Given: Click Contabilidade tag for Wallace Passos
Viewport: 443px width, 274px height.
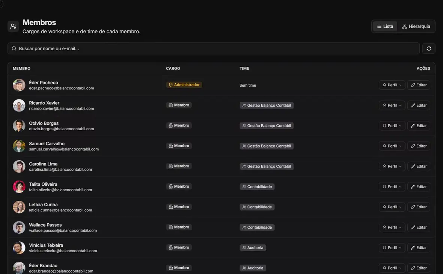Looking at the screenshot, I should click(x=257, y=227).
